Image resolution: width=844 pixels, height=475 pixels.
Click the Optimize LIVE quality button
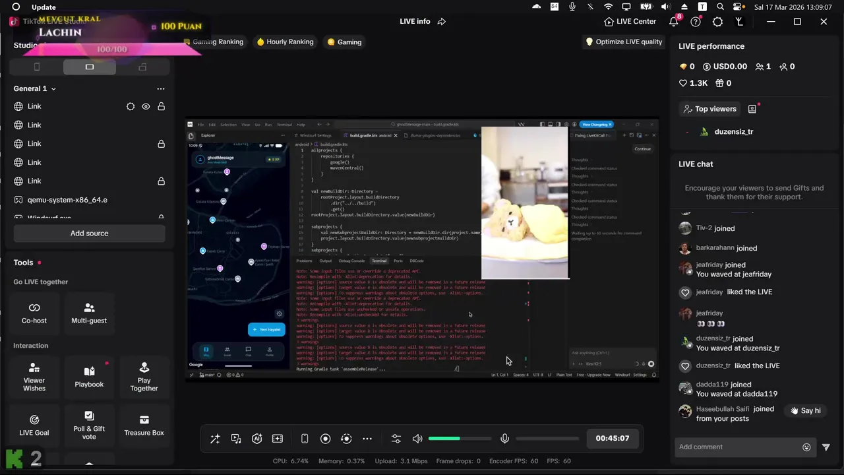pos(624,42)
